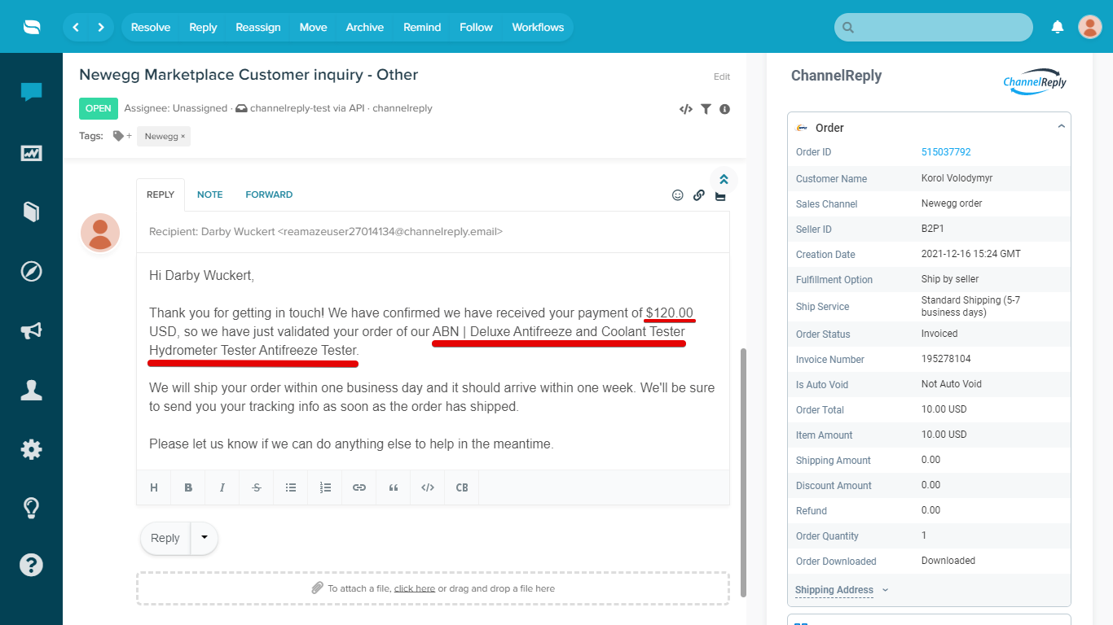
Task: Switch to the REPLY tab
Action: point(161,194)
